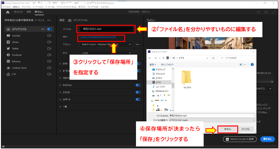Toggle メディアファイル destination switch
279x149 pixels.
pos(49,29)
